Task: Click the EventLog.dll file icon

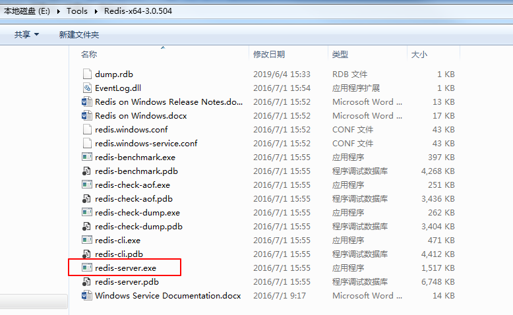Action: [x=87, y=88]
